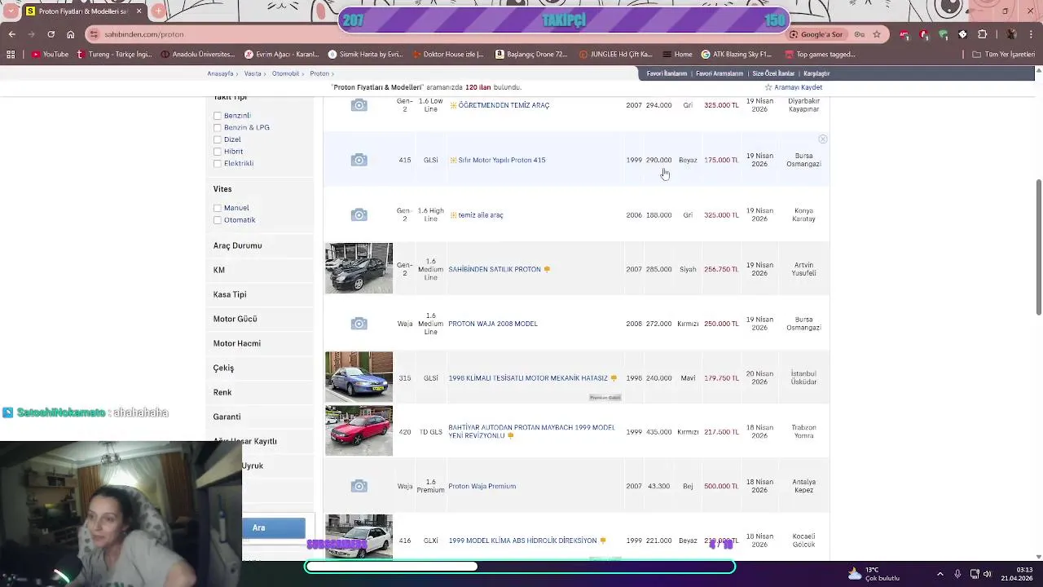Open the YouTube bookmark

coord(51,55)
